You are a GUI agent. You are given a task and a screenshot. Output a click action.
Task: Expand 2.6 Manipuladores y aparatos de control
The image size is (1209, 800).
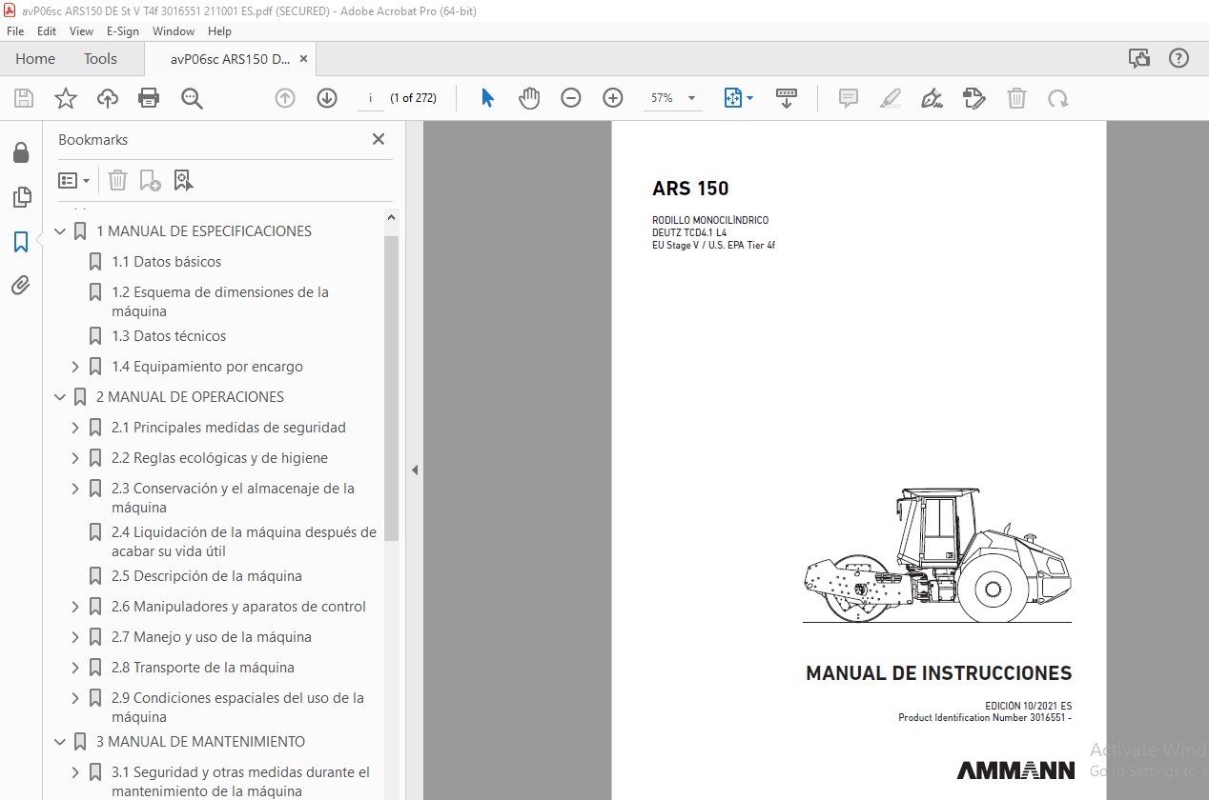(x=75, y=607)
